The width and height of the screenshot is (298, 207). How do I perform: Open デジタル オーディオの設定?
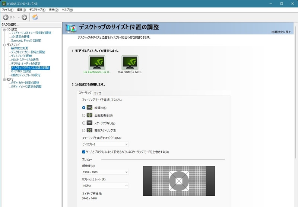(26, 64)
